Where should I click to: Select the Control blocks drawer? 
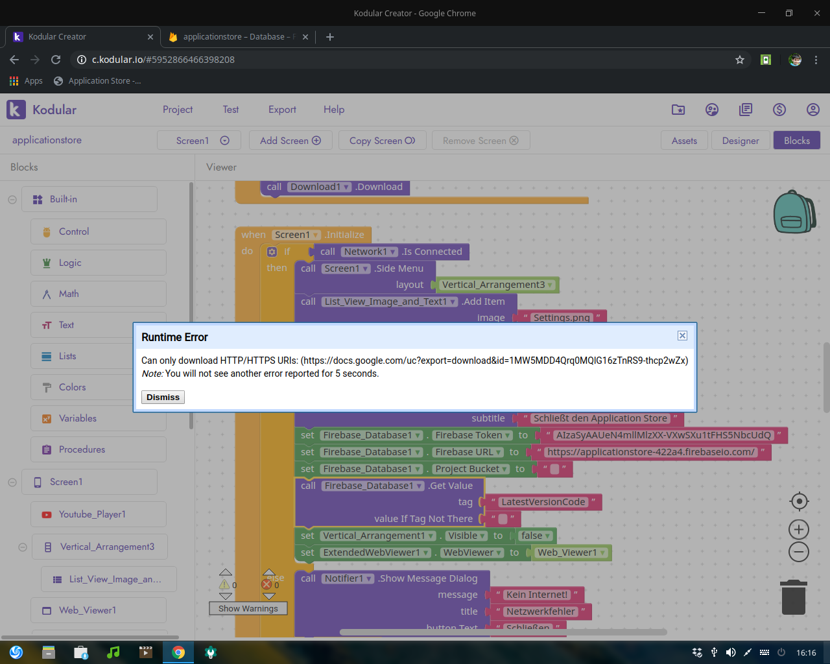pyautogui.click(x=99, y=231)
